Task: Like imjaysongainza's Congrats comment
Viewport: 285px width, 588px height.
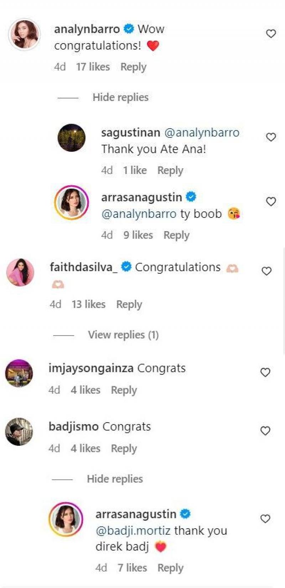Action: click(265, 372)
